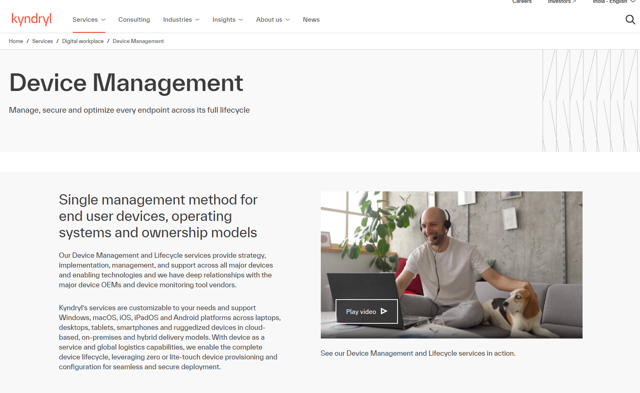This screenshot has width=640, height=393.
Task: Go to News in the navigation bar
Action: tap(311, 20)
